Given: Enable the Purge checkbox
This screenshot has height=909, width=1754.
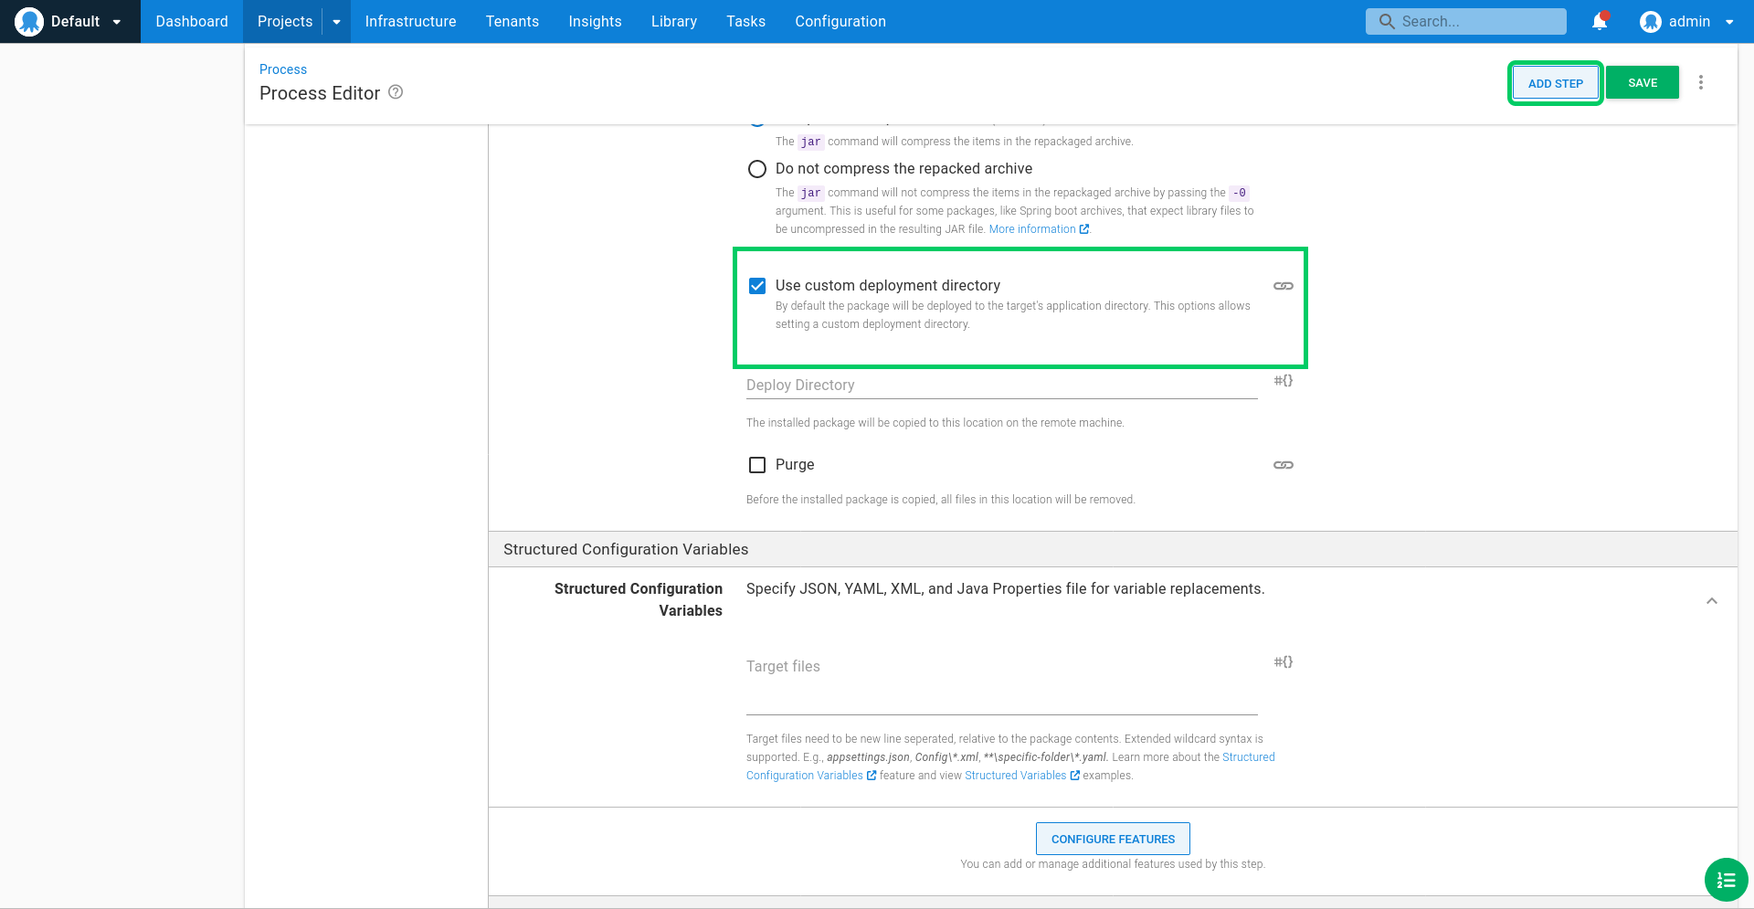Looking at the screenshot, I should 757,465.
